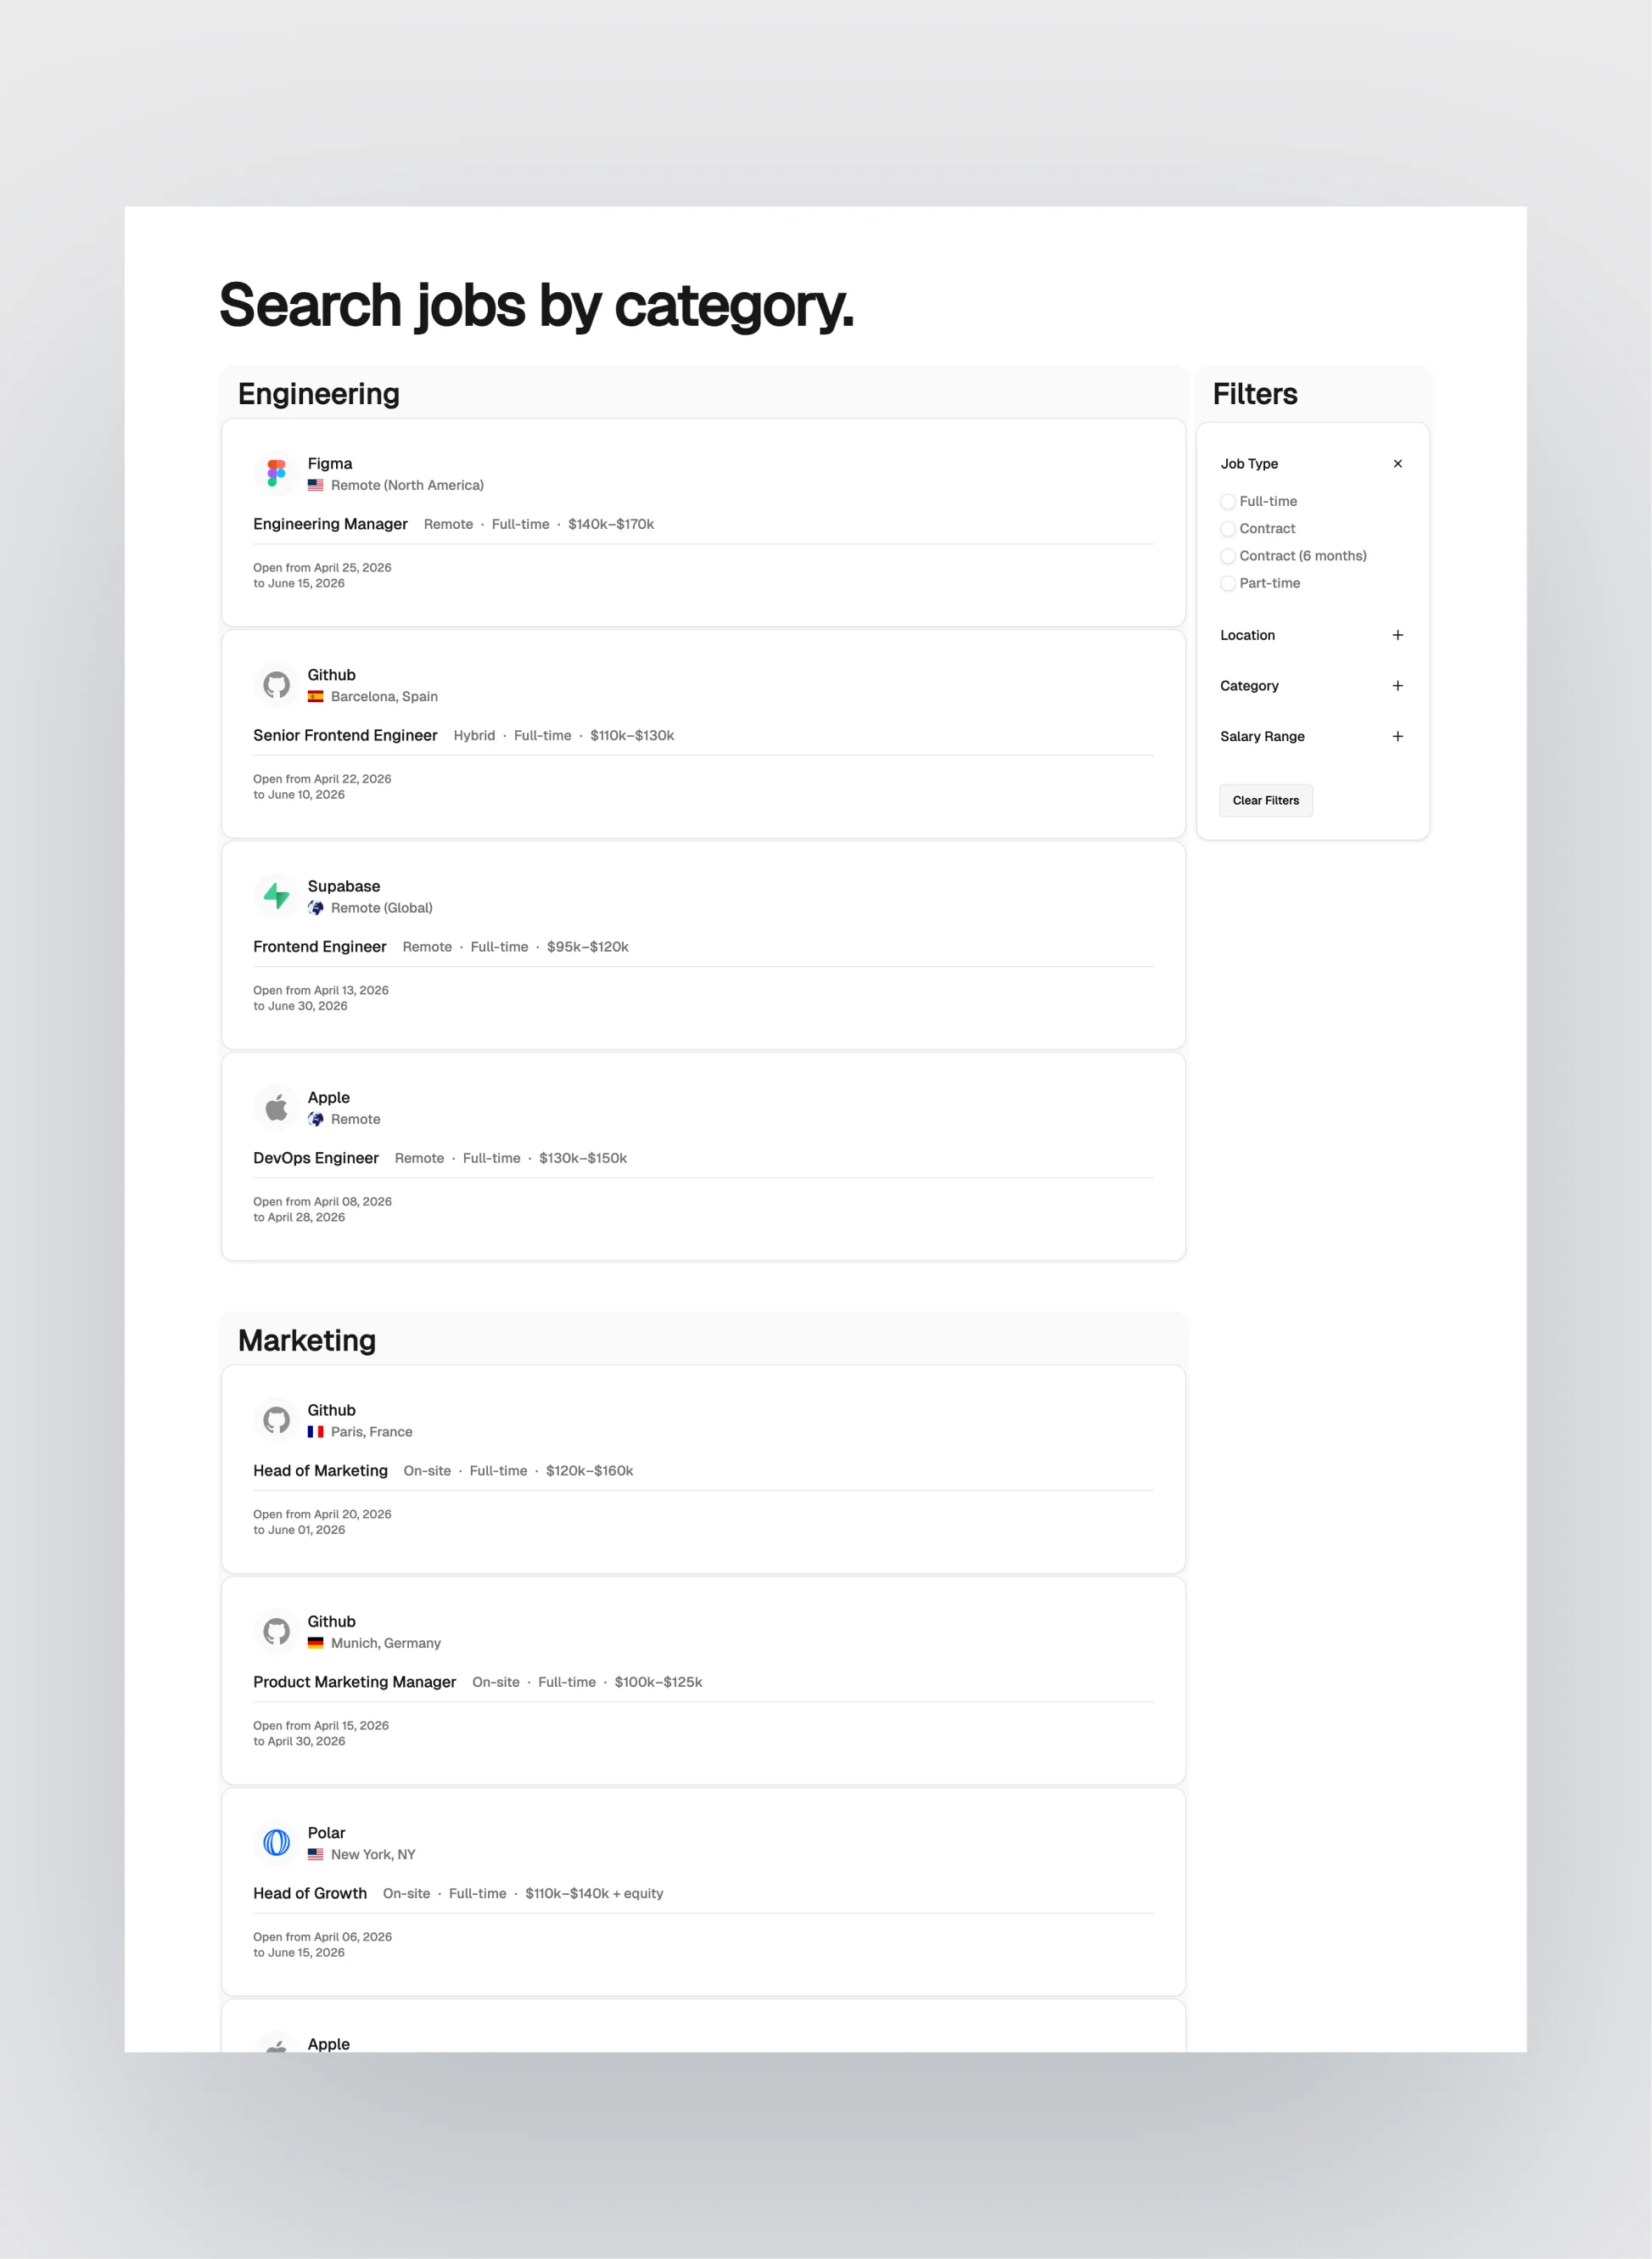Click the Figma company logo
Screen dimensions: 1652x2259
[x=276, y=472]
